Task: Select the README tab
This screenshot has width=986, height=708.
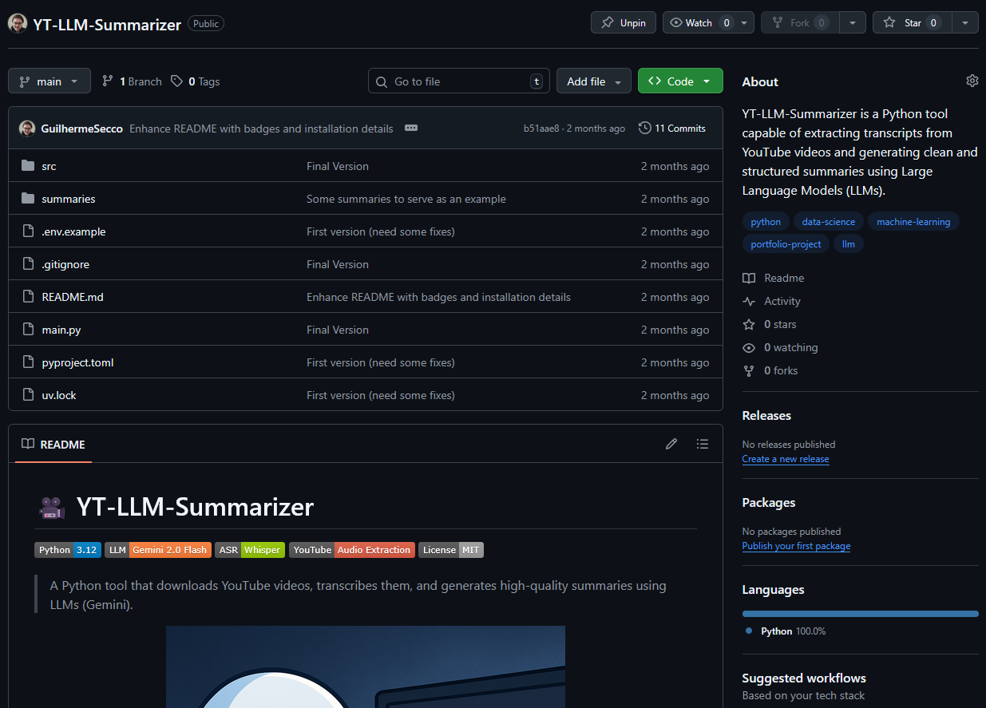Action: point(53,444)
